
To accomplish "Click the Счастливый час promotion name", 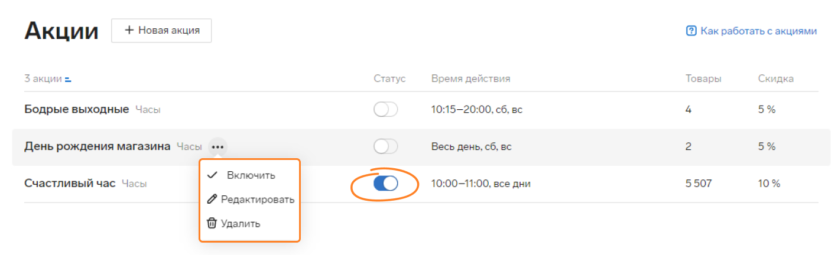I will click(70, 184).
